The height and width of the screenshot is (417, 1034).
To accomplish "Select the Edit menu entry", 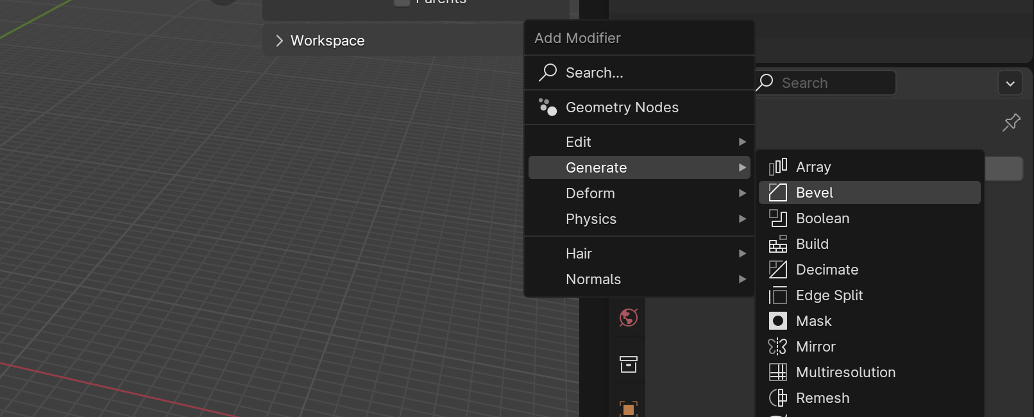I will click(640, 142).
